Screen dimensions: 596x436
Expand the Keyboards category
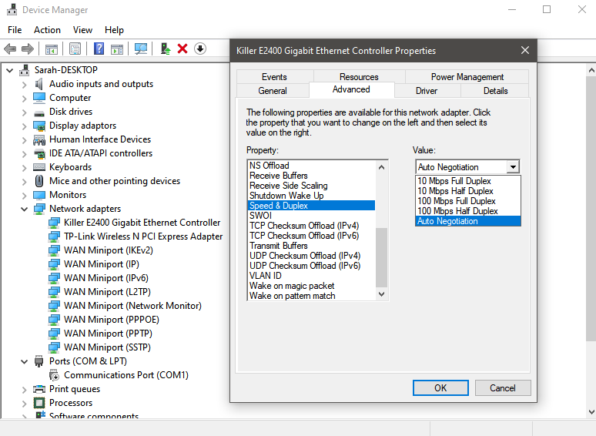tap(24, 167)
